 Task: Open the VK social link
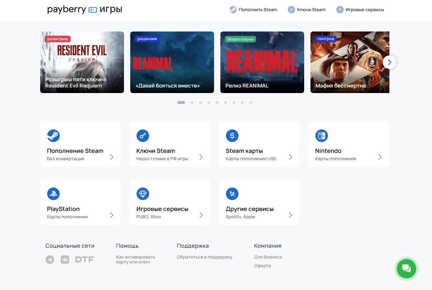65,260
